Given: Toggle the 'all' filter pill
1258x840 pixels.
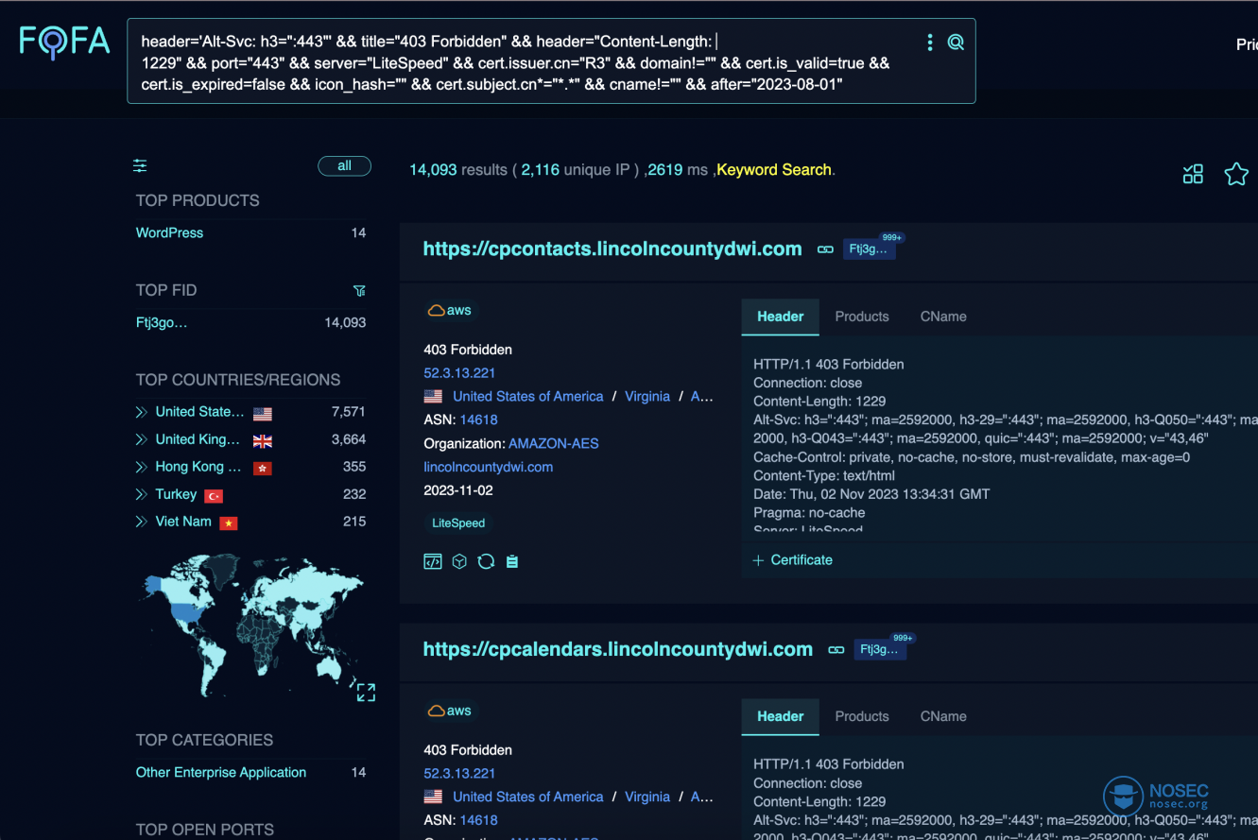Looking at the screenshot, I should (x=344, y=166).
